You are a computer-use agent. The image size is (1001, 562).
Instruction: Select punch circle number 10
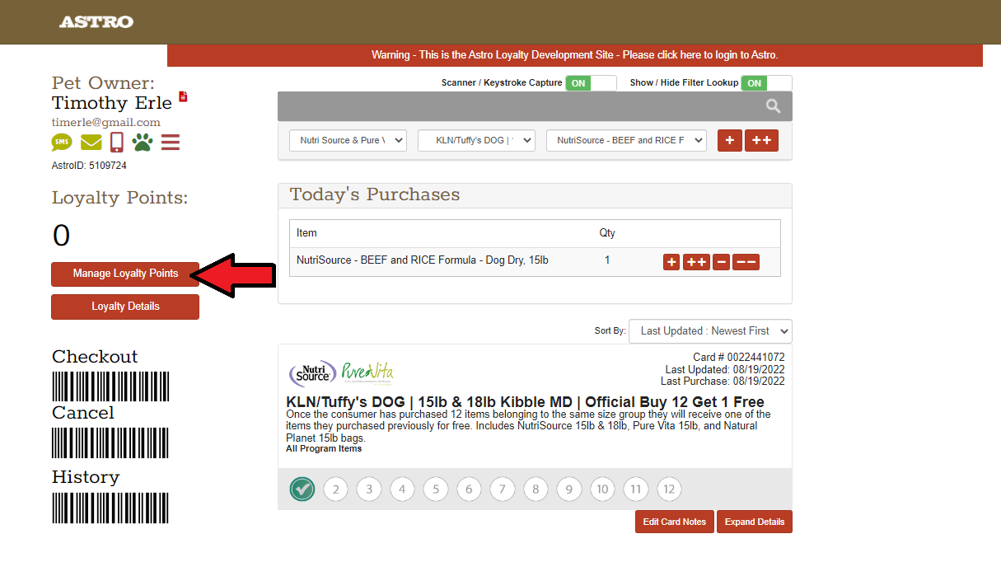click(602, 489)
